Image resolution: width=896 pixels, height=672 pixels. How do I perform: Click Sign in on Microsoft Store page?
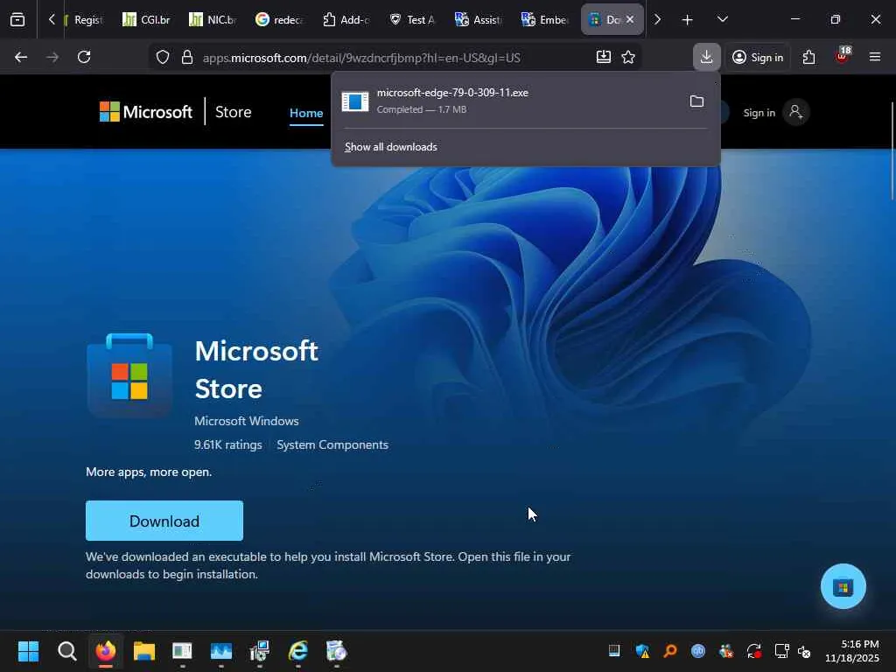(759, 113)
